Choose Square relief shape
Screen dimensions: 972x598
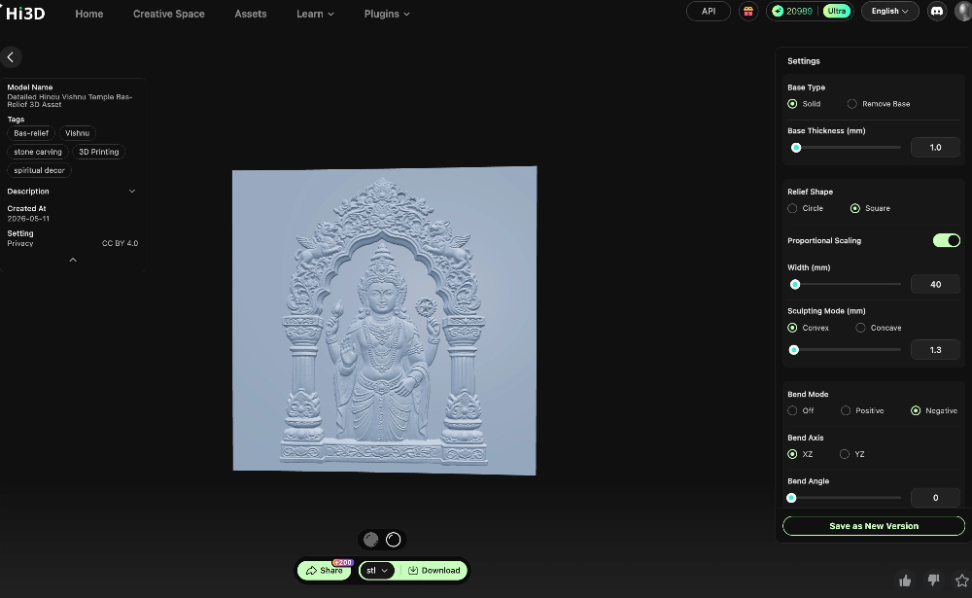tap(870, 208)
